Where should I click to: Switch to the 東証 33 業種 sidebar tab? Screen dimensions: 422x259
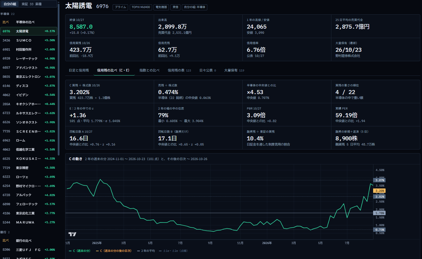pyautogui.click(x=31, y=4)
